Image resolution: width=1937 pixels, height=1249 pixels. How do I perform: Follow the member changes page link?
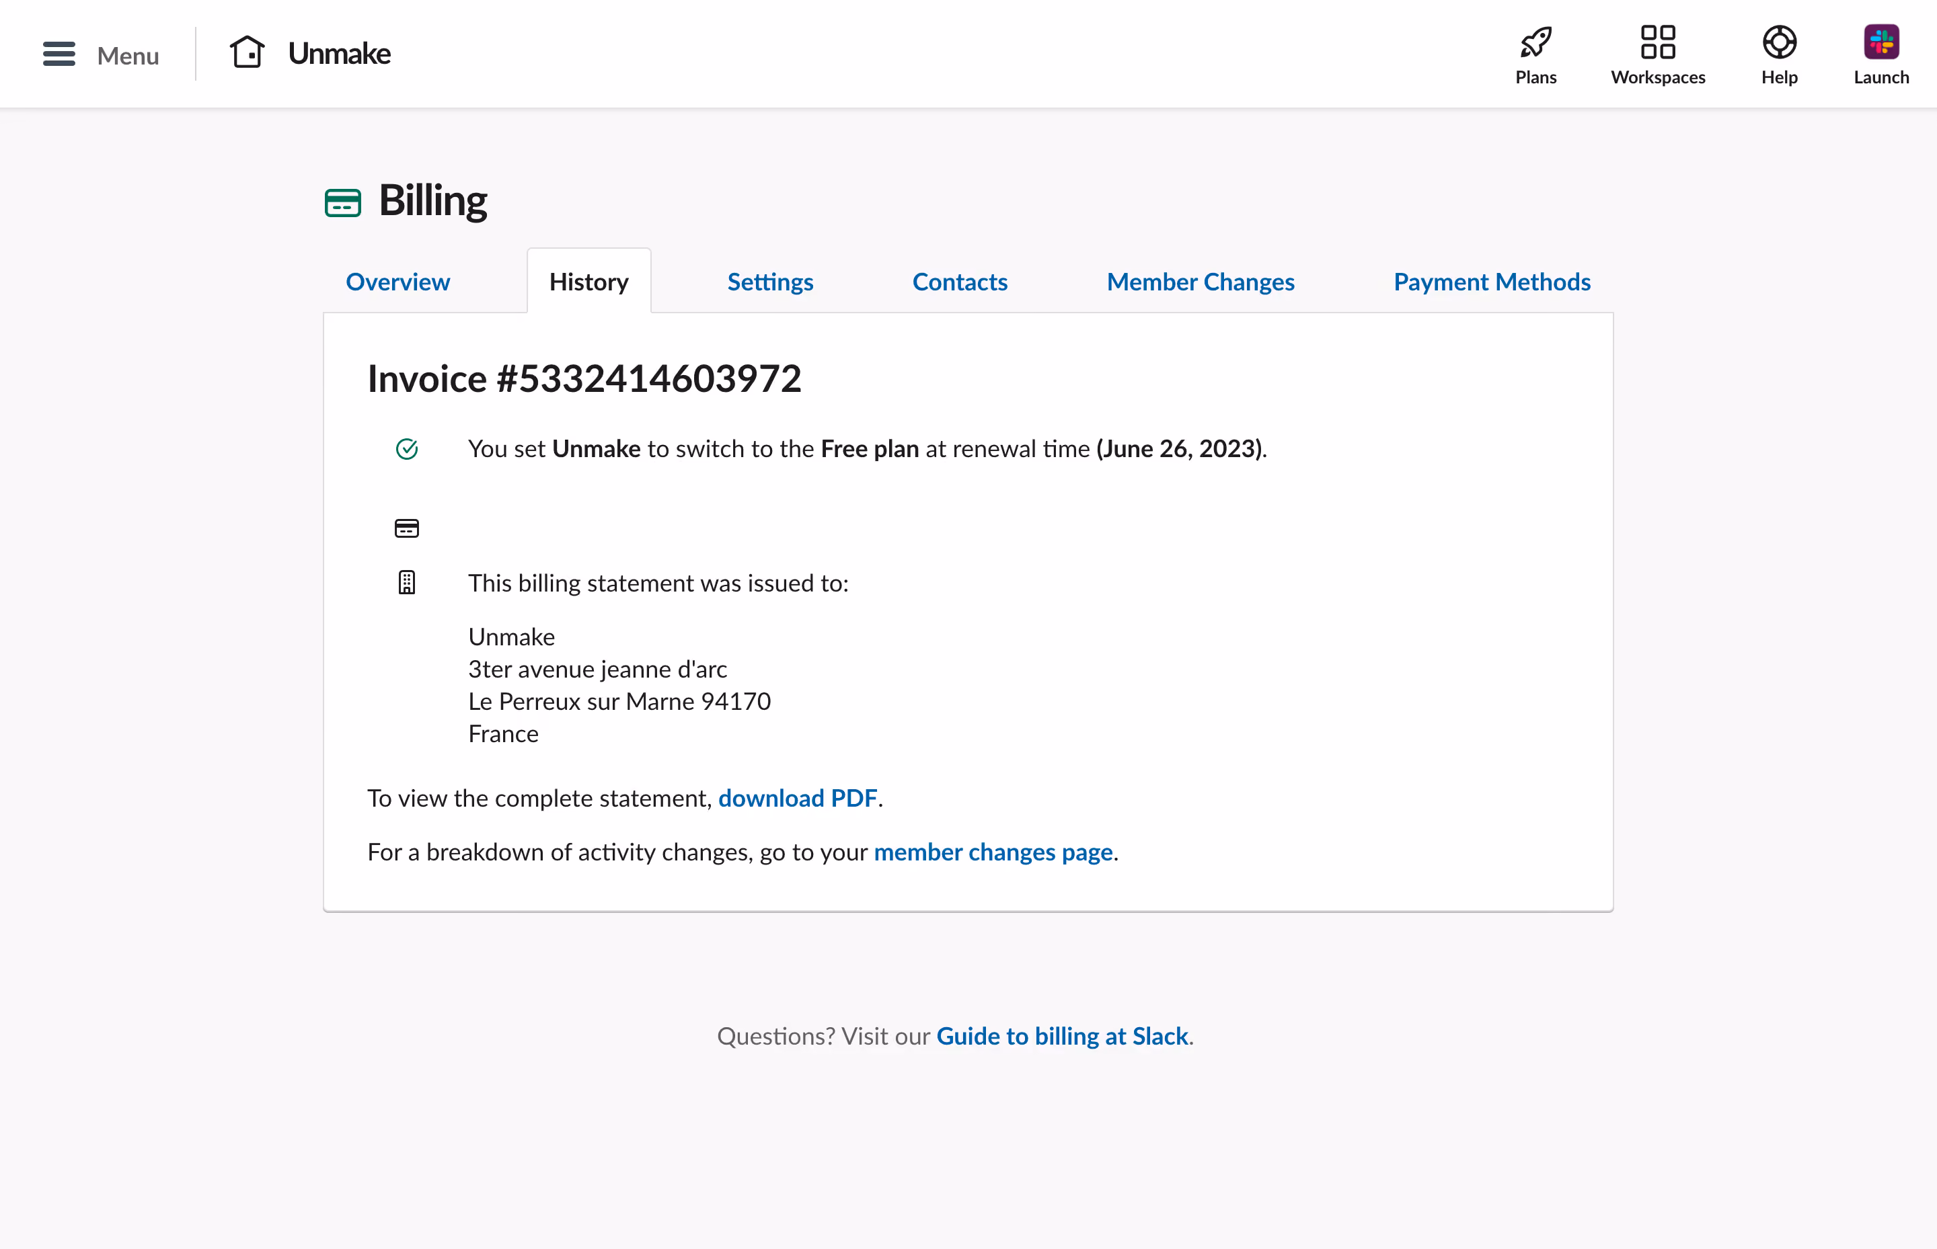(x=993, y=852)
